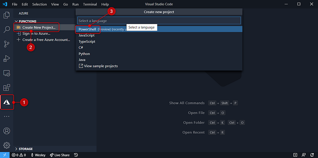Click the Show All Commands hint
The height and width of the screenshot is (158, 318).
tap(187, 103)
